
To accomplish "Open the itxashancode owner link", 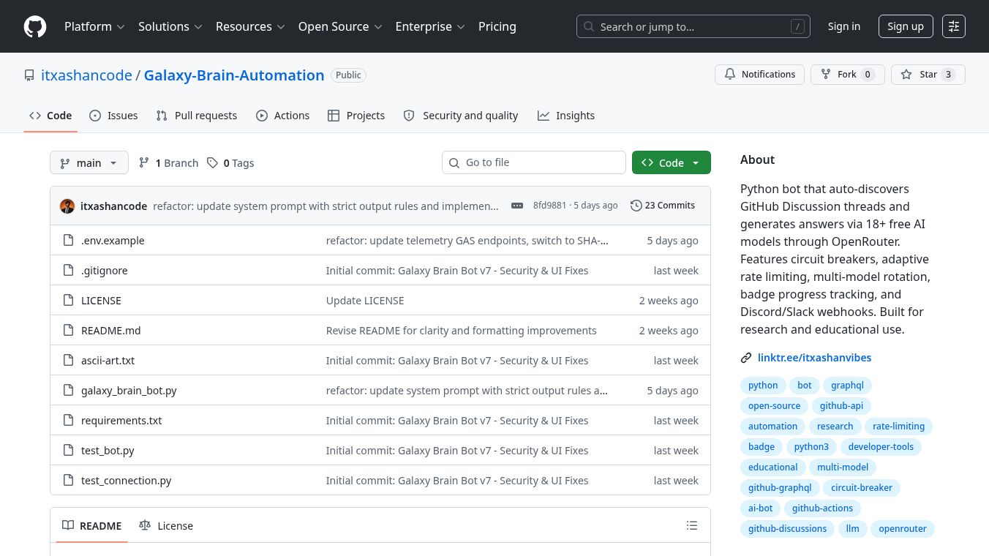I will tap(86, 75).
